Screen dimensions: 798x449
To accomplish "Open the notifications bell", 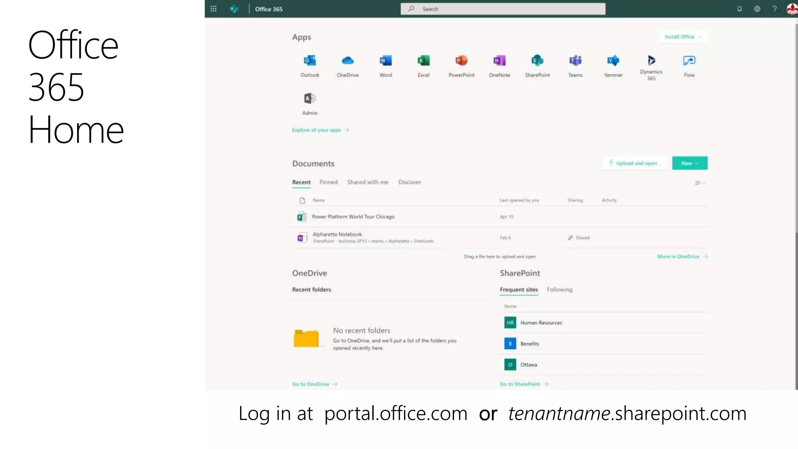I will tap(740, 9).
